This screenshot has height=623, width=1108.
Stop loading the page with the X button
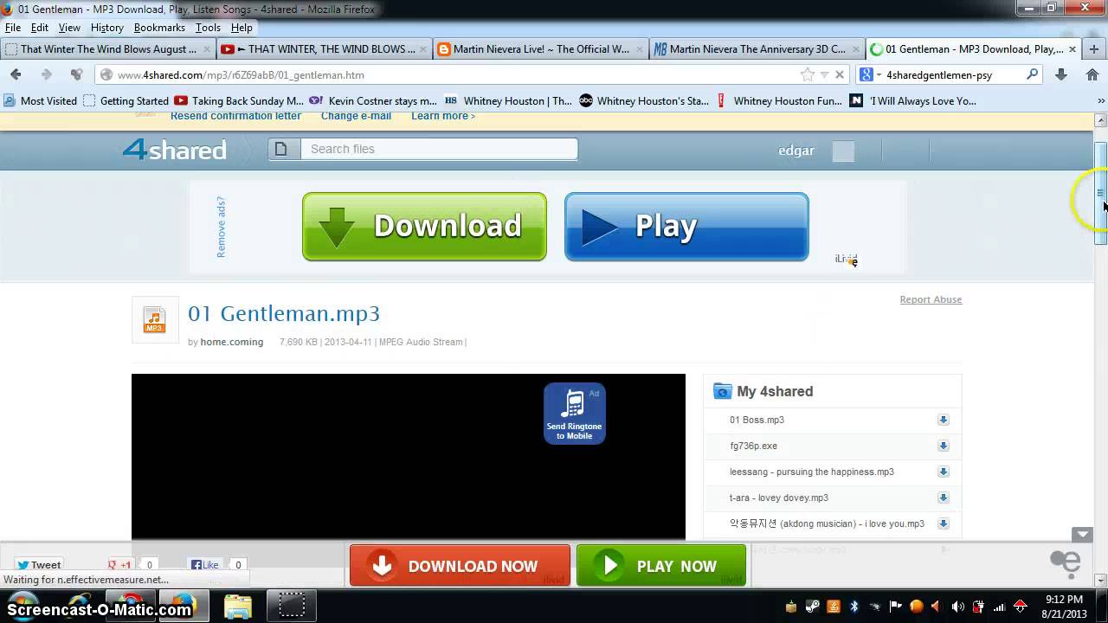840,75
